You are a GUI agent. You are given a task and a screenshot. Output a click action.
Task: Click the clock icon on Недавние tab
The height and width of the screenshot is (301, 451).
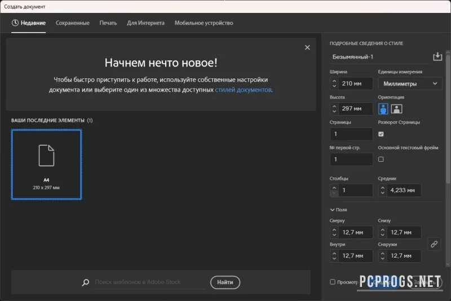point(15,23)
